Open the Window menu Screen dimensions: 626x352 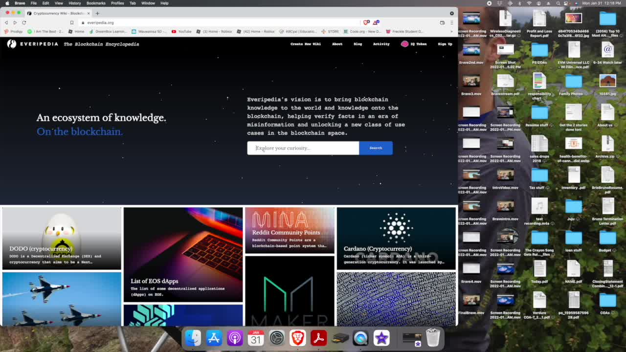tap(148, 3)
